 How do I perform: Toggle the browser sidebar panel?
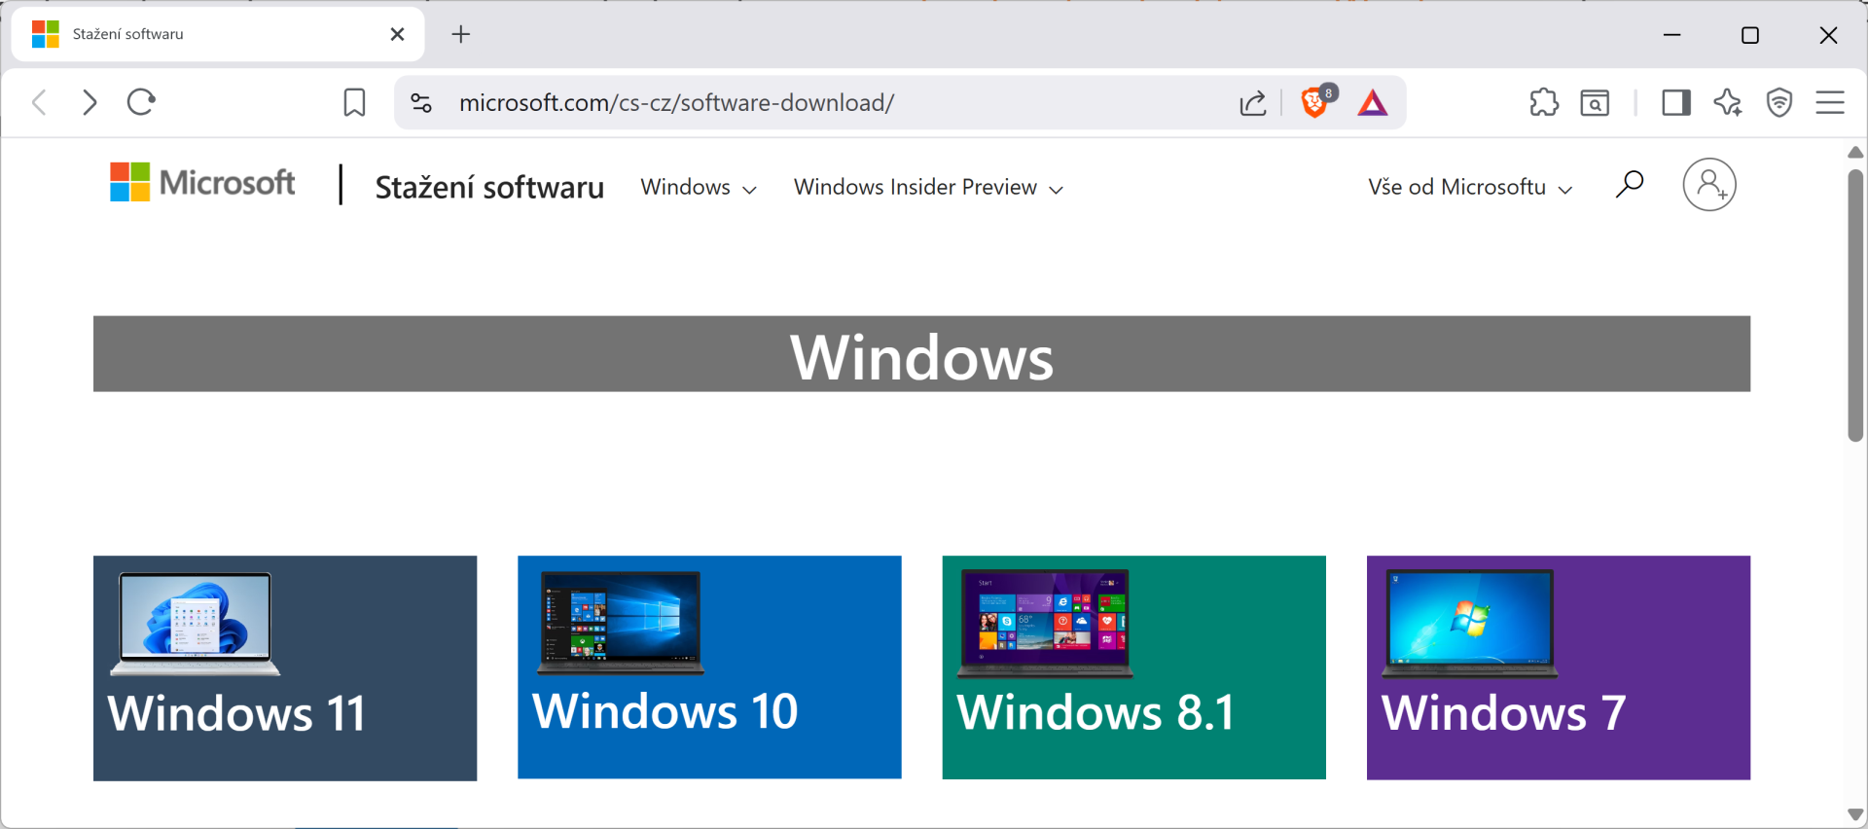tap(1676, 102)
